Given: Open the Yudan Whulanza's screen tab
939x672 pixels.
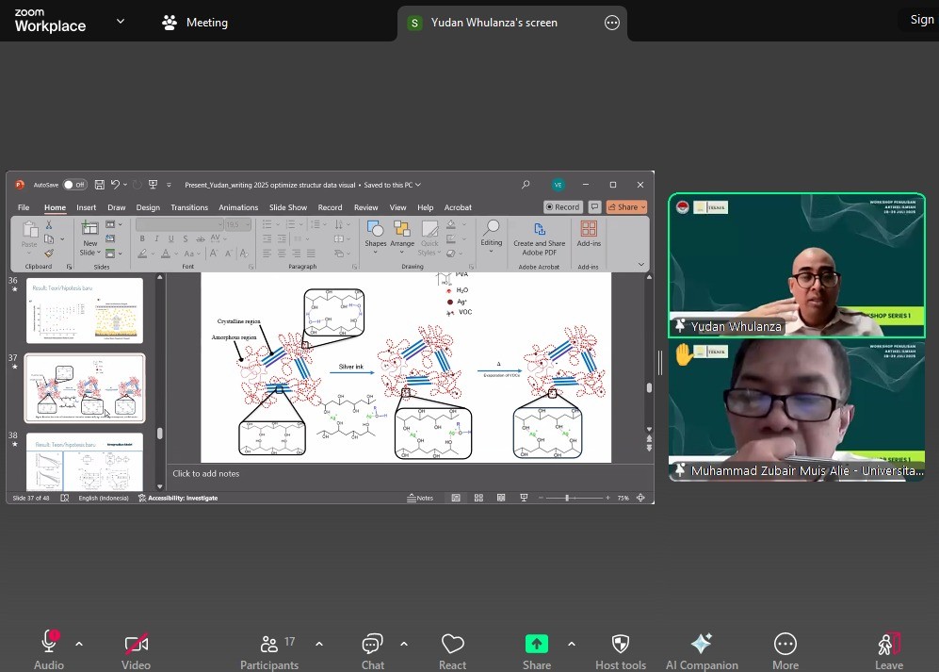Looking at the screenshot, I should click(494, 23).
